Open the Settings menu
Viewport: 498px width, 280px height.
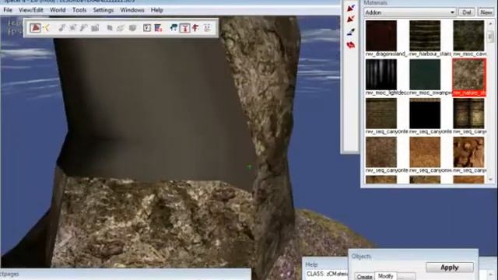coord(103,10)
